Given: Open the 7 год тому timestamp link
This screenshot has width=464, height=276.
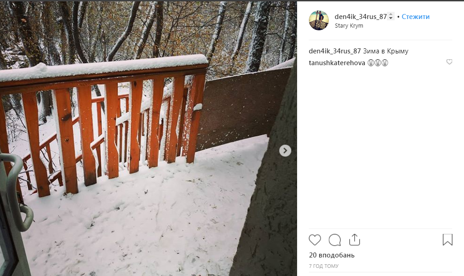Looking at the screenshot, I should pyautogui.click(x=324, y=266).
